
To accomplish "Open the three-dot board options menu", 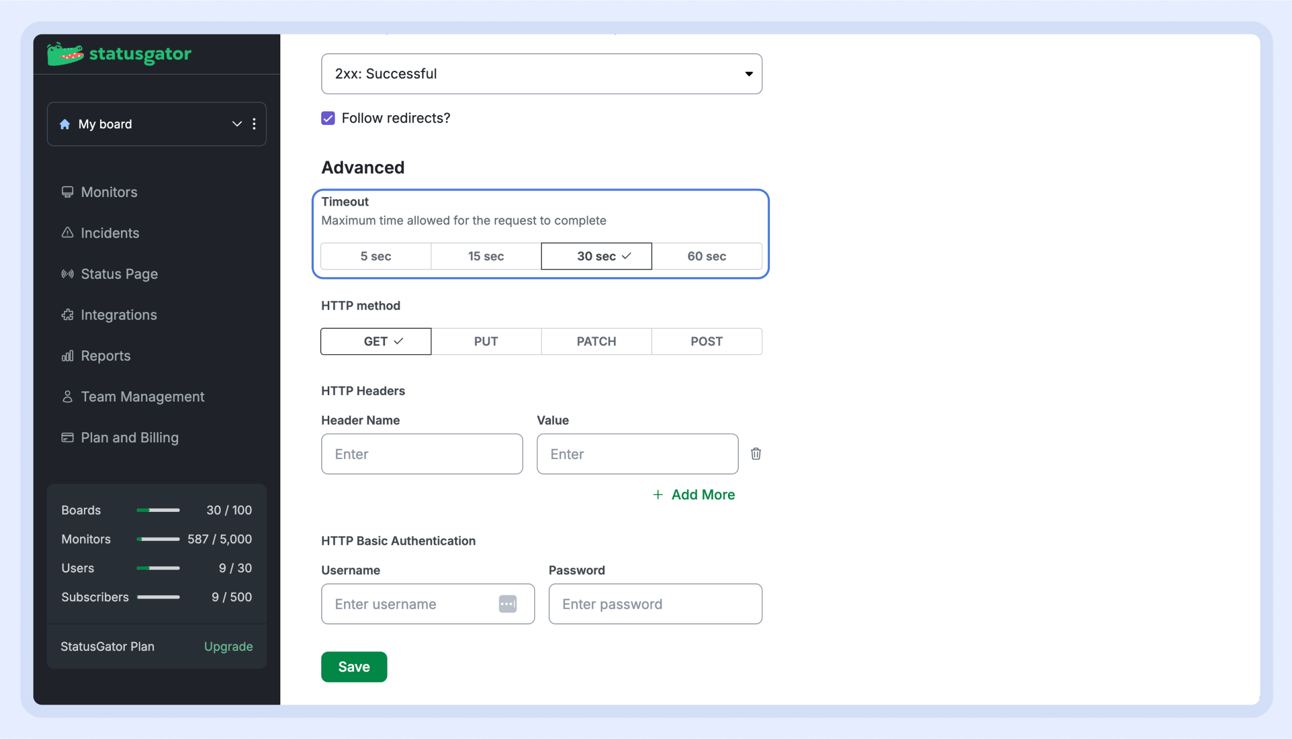I will 254,124.
